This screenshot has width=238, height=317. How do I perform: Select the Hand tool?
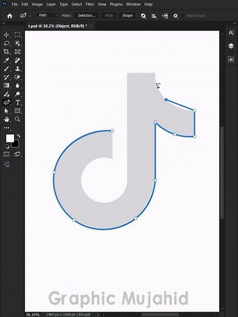click(x=6, y=119)
